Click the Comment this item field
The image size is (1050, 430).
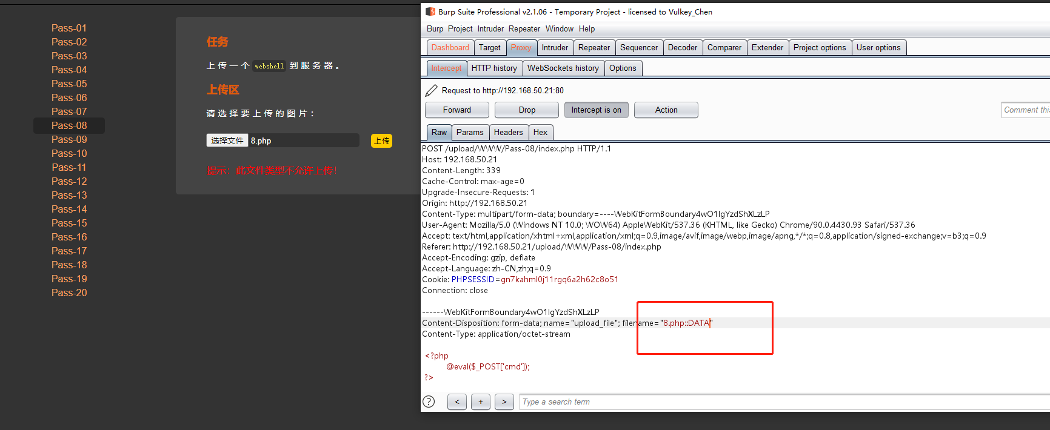(1026, 110)
